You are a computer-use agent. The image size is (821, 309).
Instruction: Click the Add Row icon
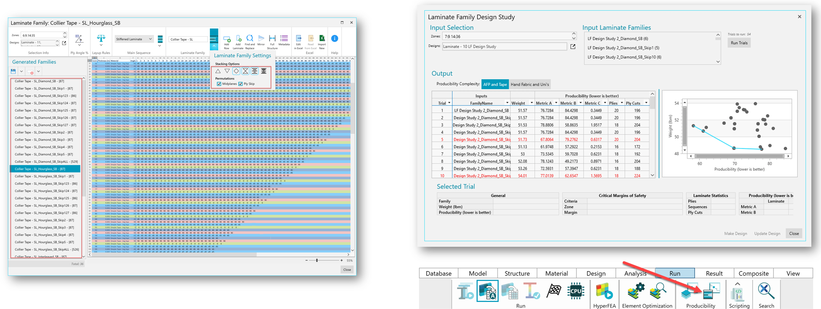click(x=227, y=39)
